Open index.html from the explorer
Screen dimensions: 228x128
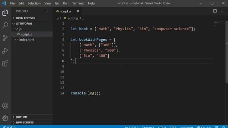32,39
